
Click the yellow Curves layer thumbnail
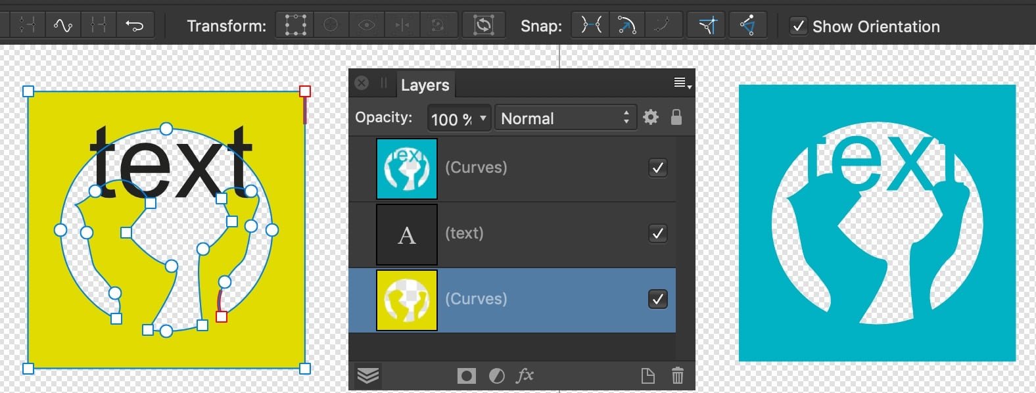click(x=406, y=300)
